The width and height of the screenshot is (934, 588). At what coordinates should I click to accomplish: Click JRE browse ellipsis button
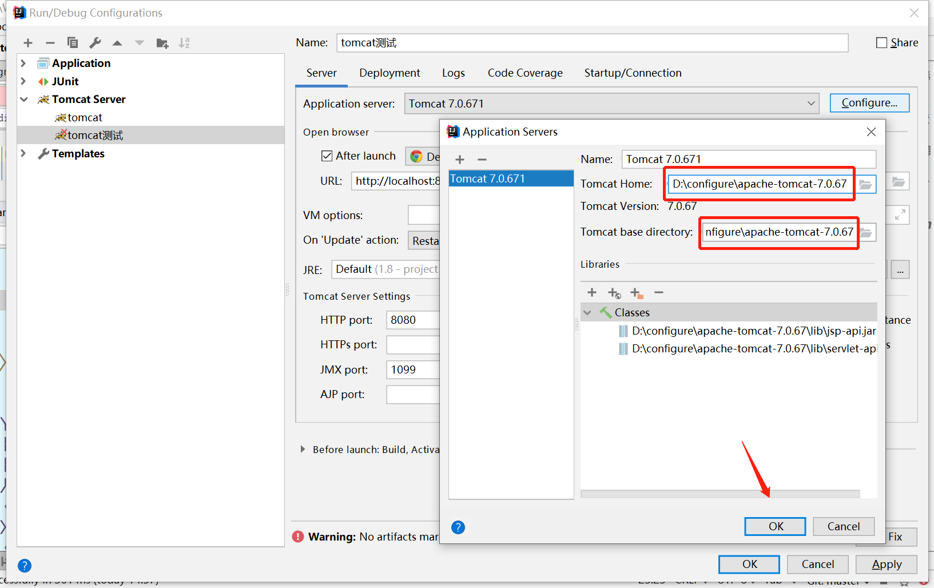coord(900,269)
